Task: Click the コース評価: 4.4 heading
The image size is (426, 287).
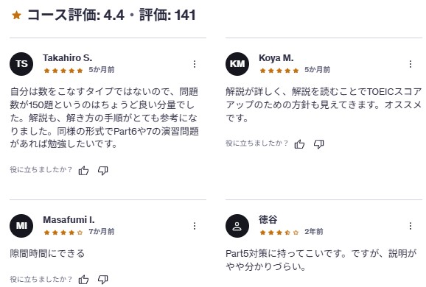Action: [76, 15]
